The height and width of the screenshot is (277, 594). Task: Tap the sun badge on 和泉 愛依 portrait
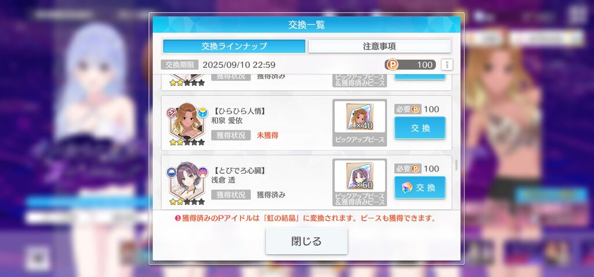tap(202, 113)
